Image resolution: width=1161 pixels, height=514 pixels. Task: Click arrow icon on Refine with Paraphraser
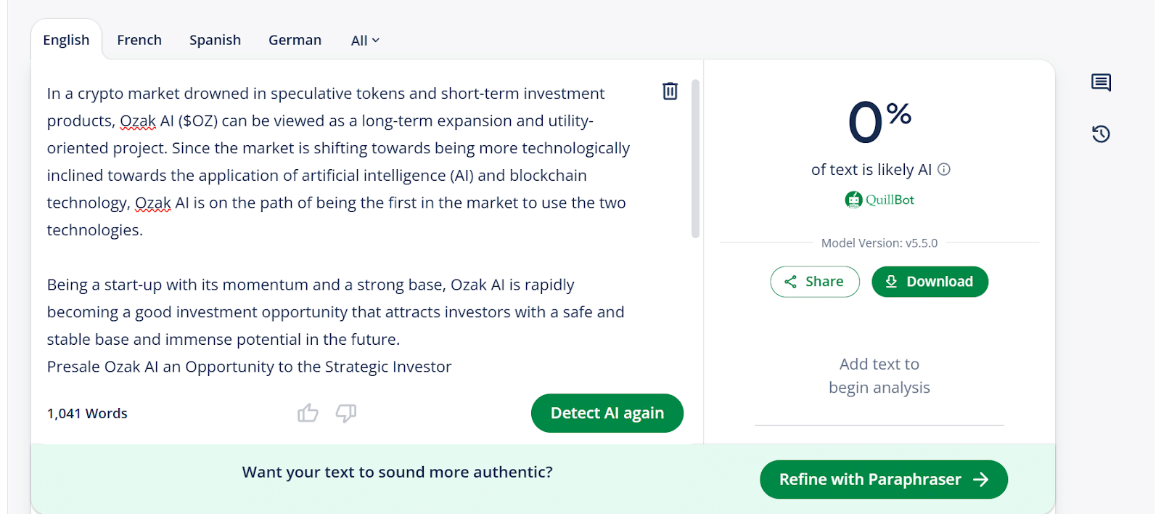point(981,480)
